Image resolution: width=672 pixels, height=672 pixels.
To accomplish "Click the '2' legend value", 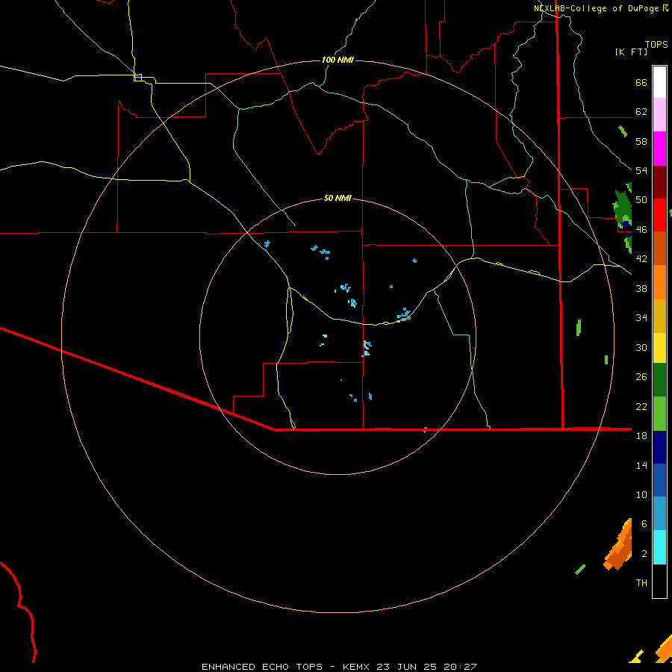I will pos(644,554).
